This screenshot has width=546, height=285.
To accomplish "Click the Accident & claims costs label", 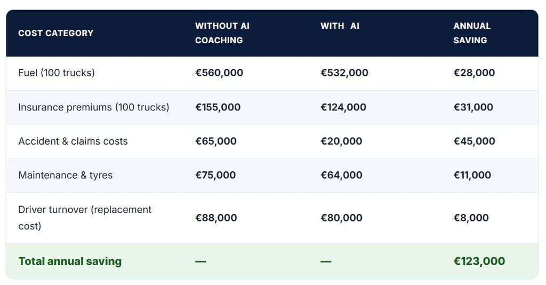I will [73, 141].
